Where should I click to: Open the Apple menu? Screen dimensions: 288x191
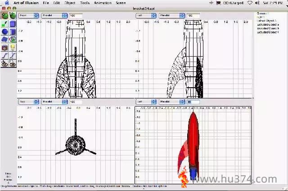tap(7, 3)
